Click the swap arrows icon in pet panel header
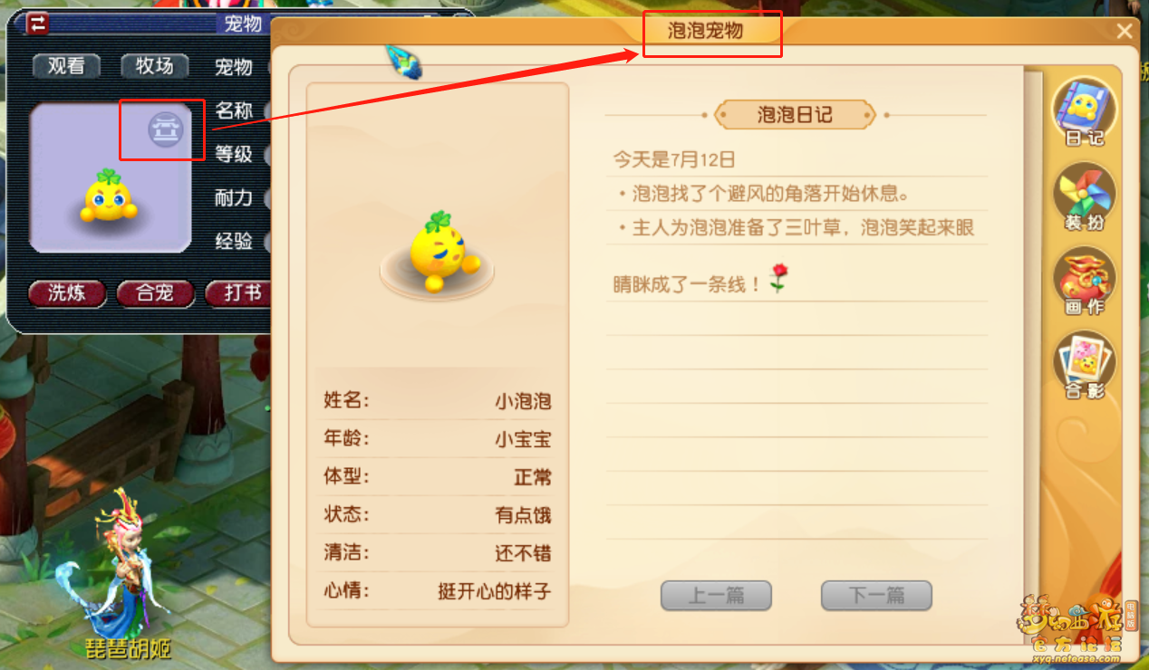Viewport: 1149px width, 670px height. point(37,23)
